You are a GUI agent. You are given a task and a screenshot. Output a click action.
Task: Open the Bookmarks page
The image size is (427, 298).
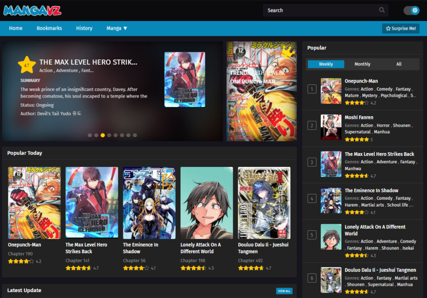49,29
